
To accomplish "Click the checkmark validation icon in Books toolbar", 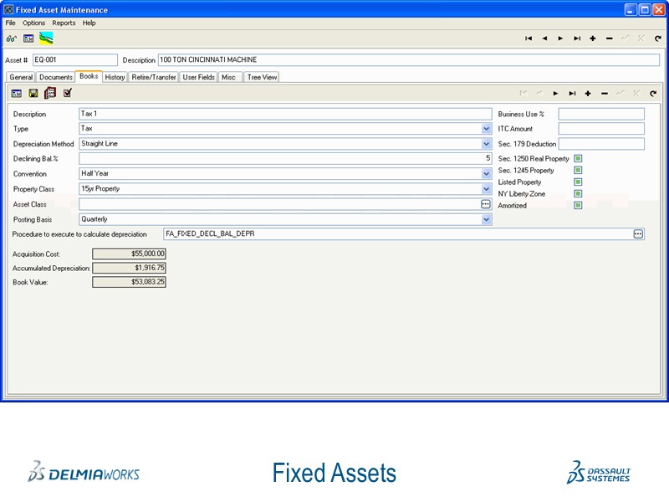I will tap(67, 93).
